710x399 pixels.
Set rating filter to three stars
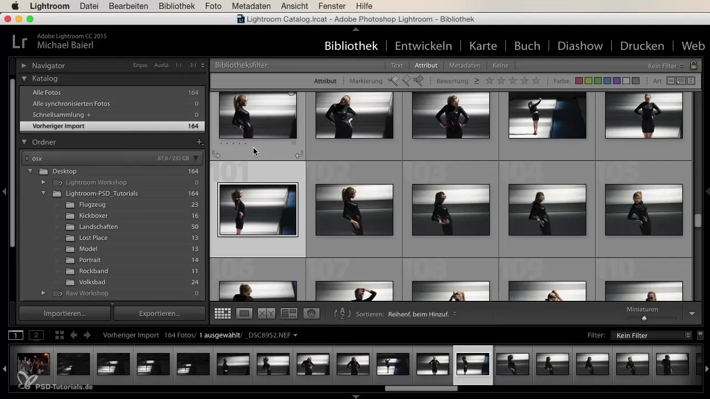pyautogui.click(x=513, y=81)
